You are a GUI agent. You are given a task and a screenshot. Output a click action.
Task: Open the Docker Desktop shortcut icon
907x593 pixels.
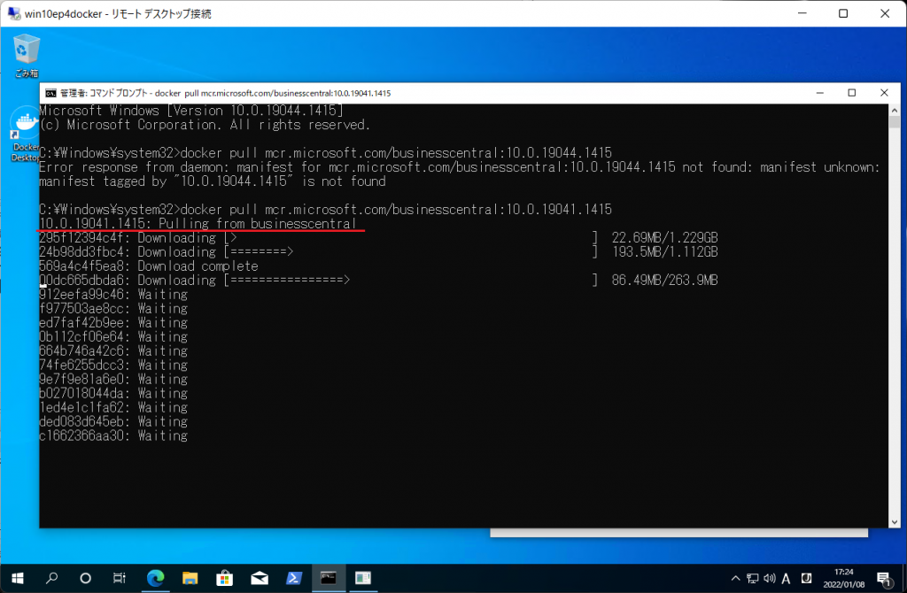24,135
